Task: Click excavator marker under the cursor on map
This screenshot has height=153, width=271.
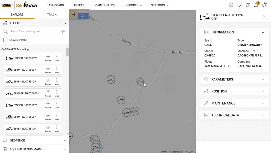Action: pos(140,82)
